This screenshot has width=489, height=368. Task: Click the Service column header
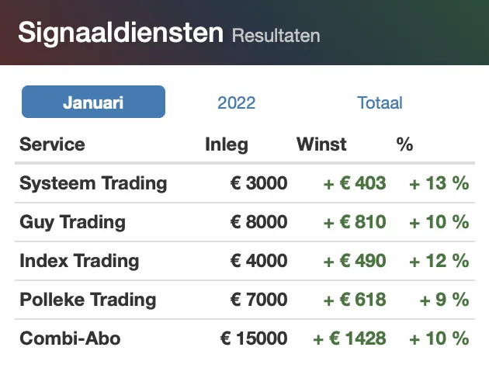pyautogui.click(x=52, y=144)
